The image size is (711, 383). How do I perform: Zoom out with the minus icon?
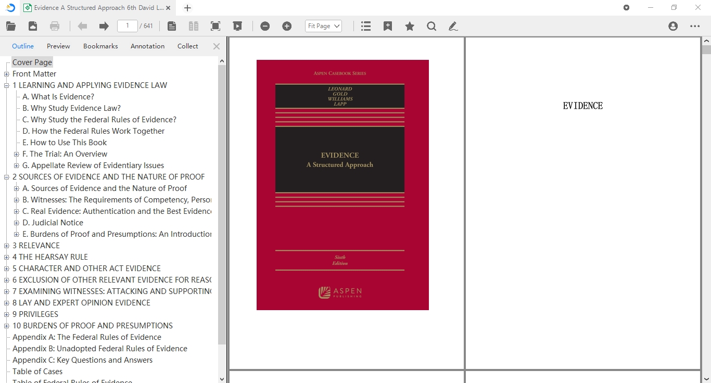(x=265, y=26)
